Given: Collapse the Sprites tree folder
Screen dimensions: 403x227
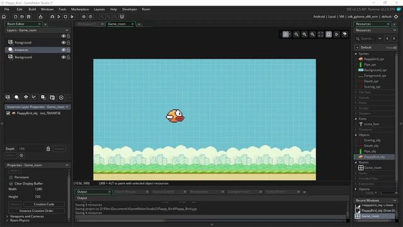Looking at the screenshot, I should click(356, 54).
